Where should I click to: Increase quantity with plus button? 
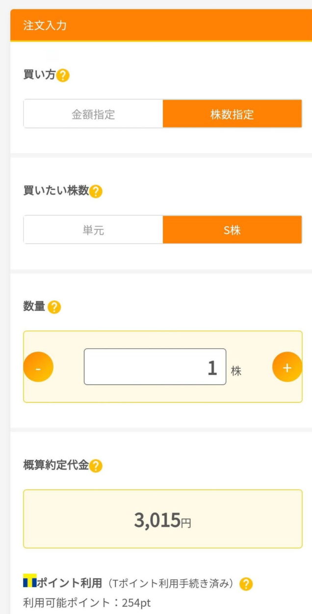[287, 367]
